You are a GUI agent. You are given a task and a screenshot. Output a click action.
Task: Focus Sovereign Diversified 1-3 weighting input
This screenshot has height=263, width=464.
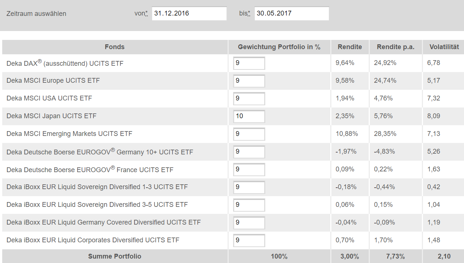coord(249,187)
